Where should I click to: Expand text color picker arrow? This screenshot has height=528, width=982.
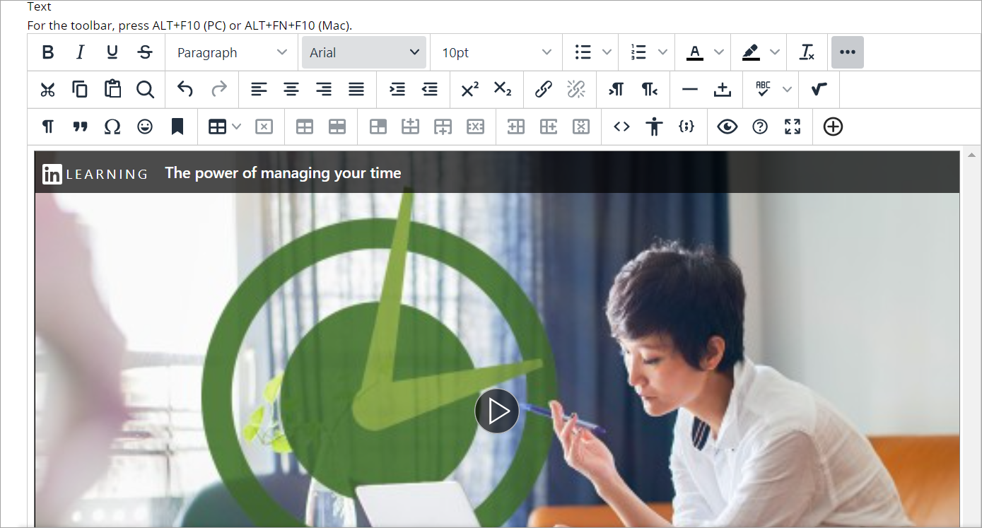719,52
